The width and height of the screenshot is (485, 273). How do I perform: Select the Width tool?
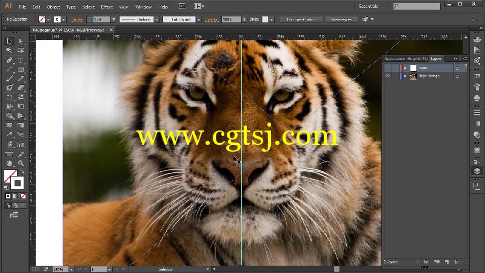(x=9, y=107)
